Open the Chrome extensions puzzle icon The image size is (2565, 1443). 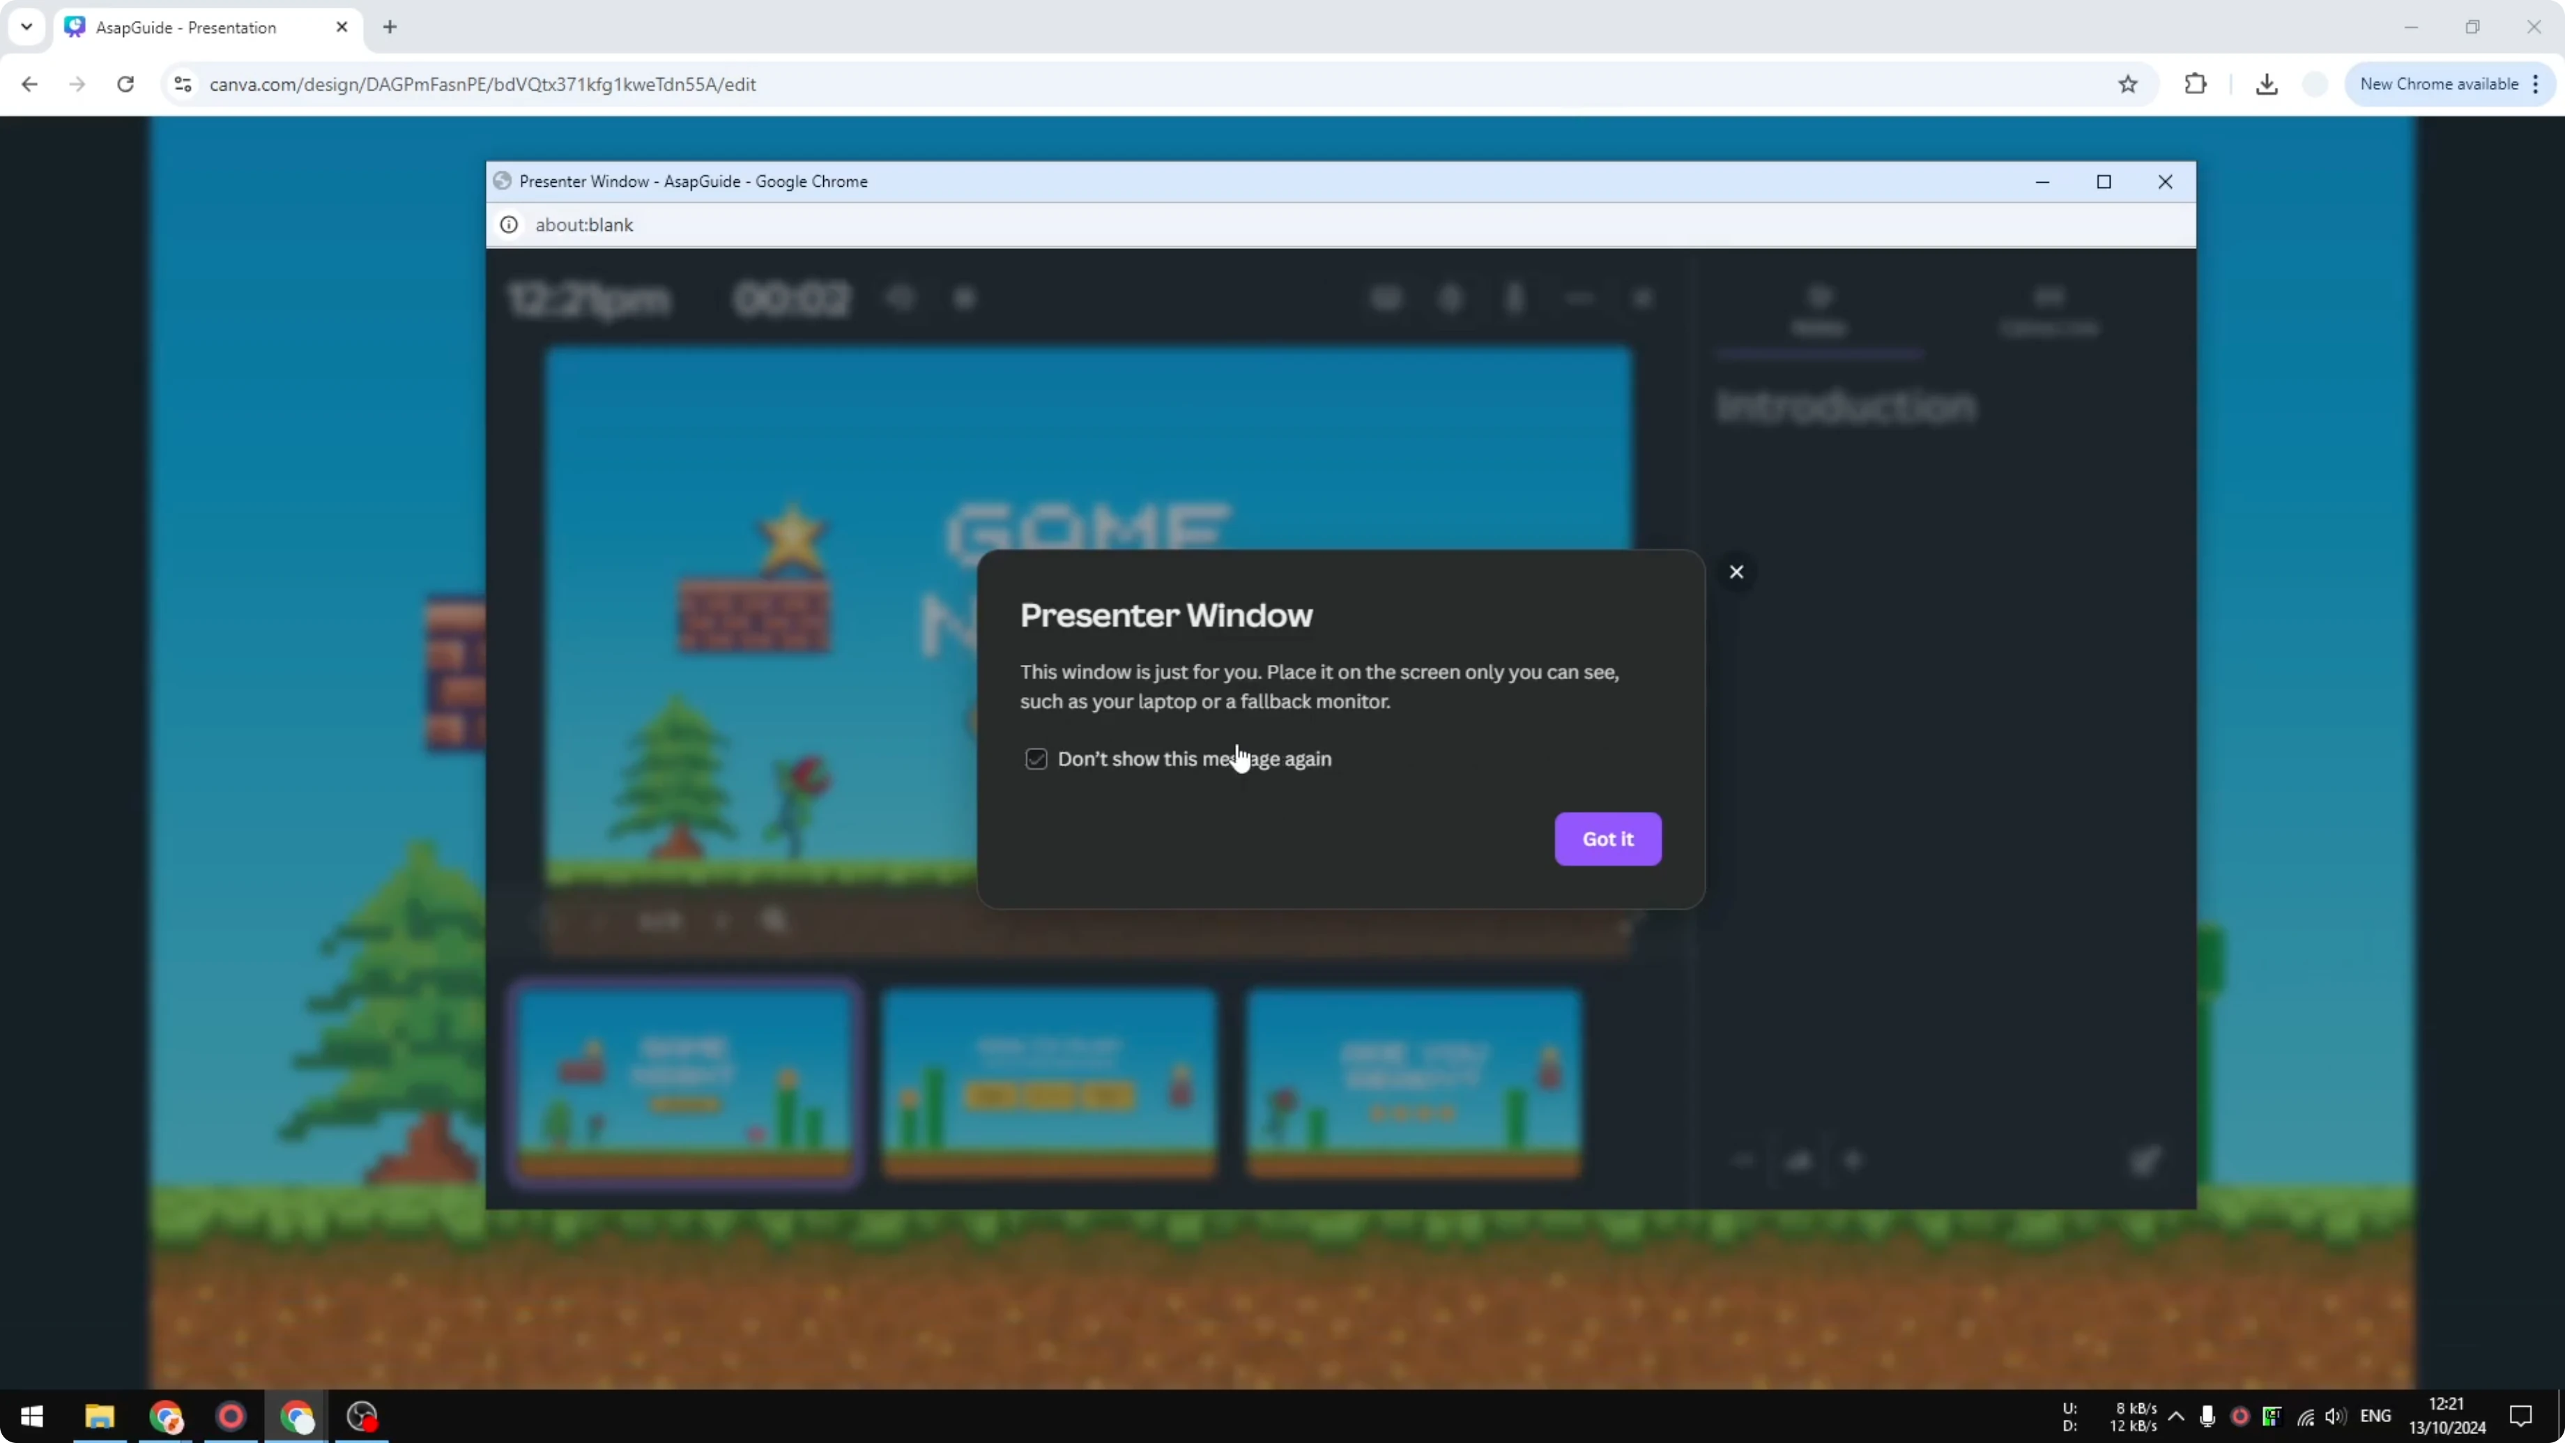(2195, 84)
